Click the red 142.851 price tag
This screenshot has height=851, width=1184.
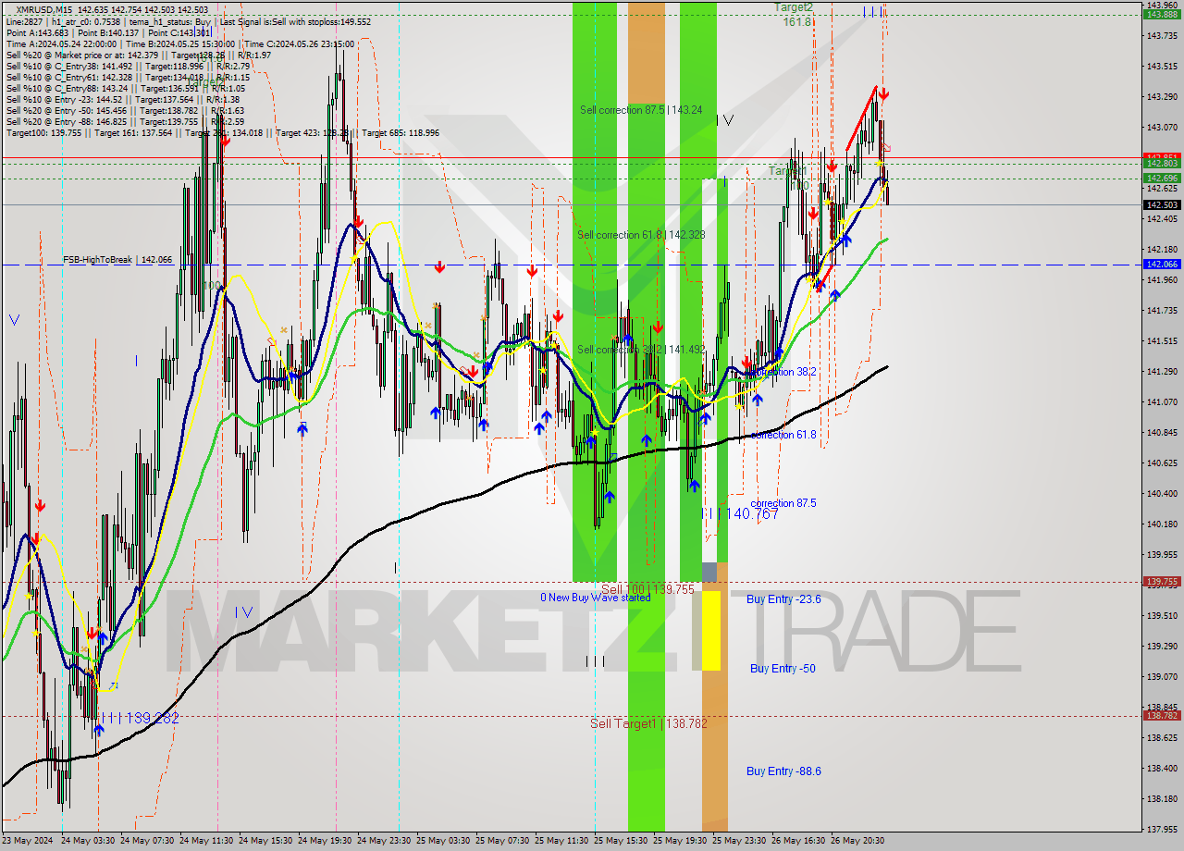[1162, 156]
